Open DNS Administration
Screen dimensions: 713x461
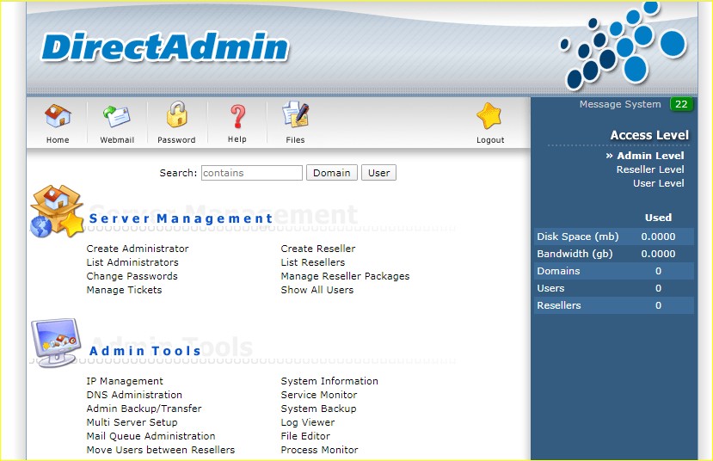pyautogui.click(x=134, y=395)
